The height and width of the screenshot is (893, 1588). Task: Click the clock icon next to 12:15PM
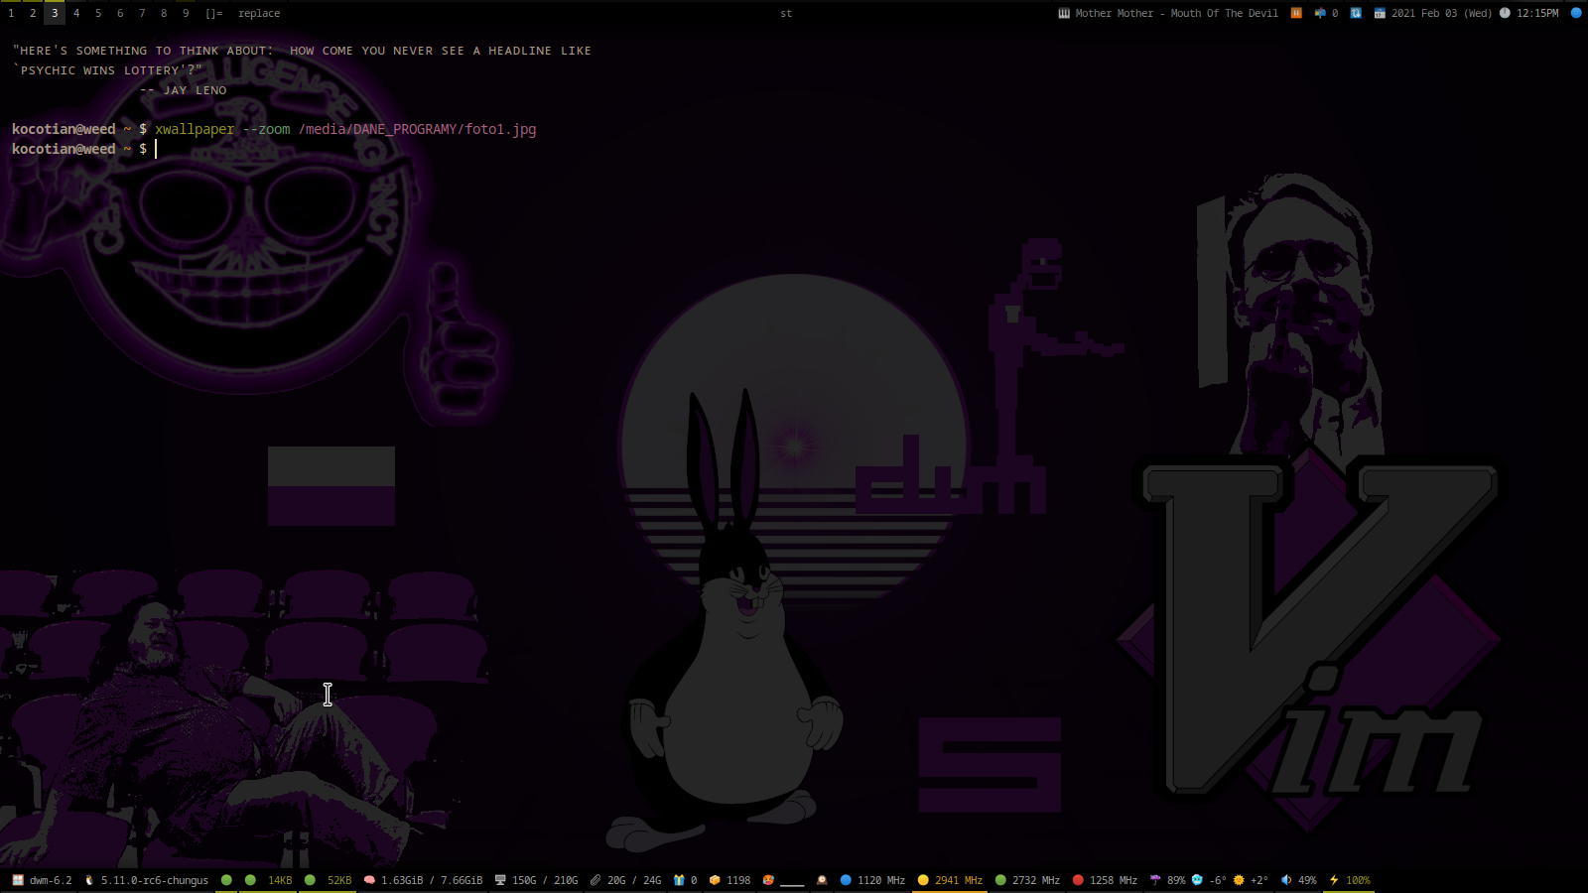[x=1505, y=13]
